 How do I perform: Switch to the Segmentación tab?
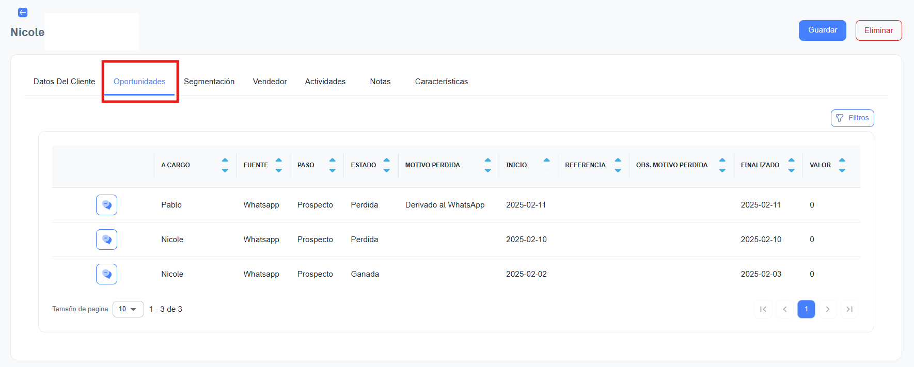point(209,82)
